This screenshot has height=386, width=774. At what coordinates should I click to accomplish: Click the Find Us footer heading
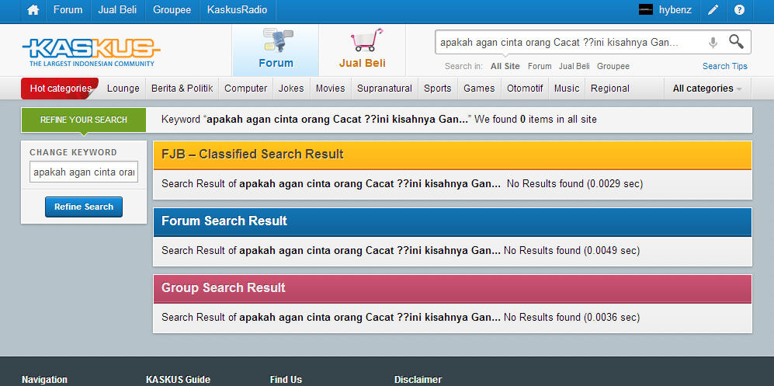coord(286,380)
